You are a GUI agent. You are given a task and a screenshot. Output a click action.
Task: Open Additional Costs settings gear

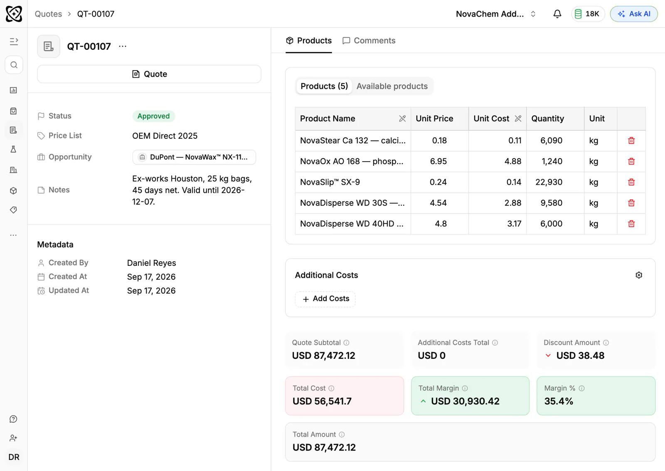pyautogui.click(x=639, y=275)
